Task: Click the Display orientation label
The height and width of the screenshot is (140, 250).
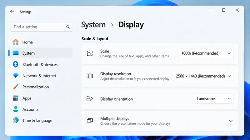Action: [116, 99]
